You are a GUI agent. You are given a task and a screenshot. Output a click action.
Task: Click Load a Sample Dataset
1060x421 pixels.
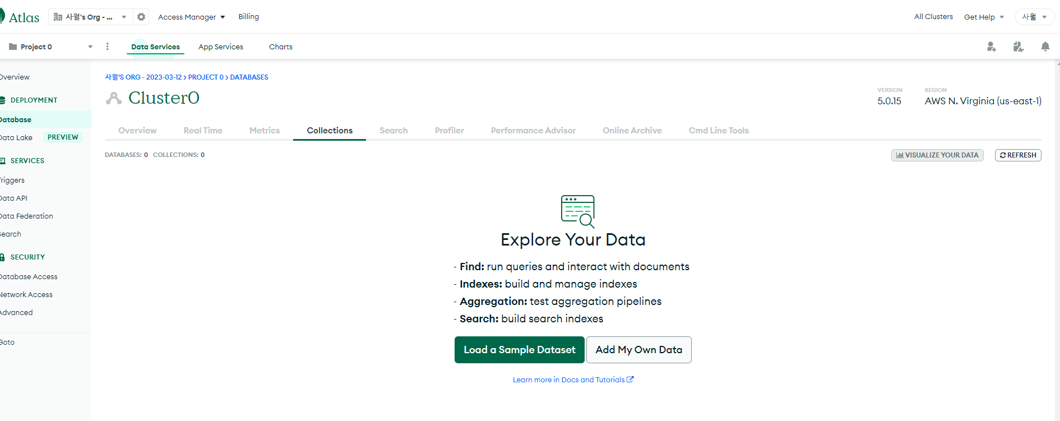point(520,350)
